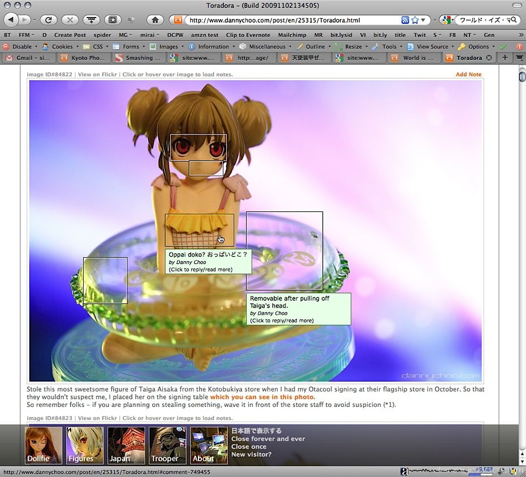The image size is (526, 477).
Task: Click the Forward navigation arrow
Action: click(x=24, y=20)
